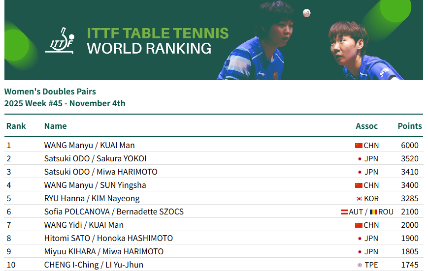Click the Austria flag next to AUT
Image resolution: width=428 pixels, height=271 pixels.
click(x=344, y=212)
